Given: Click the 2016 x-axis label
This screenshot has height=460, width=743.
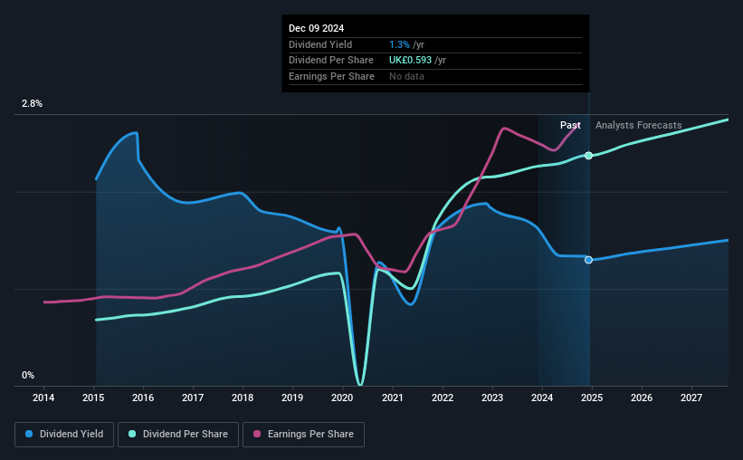Looking at the screenshot, I should [143, 398].
